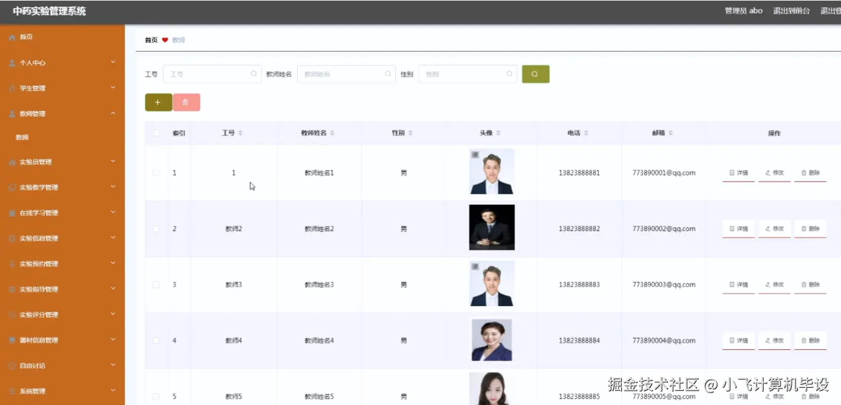Expand 学生管理 using its chevron

coord(113,88)
